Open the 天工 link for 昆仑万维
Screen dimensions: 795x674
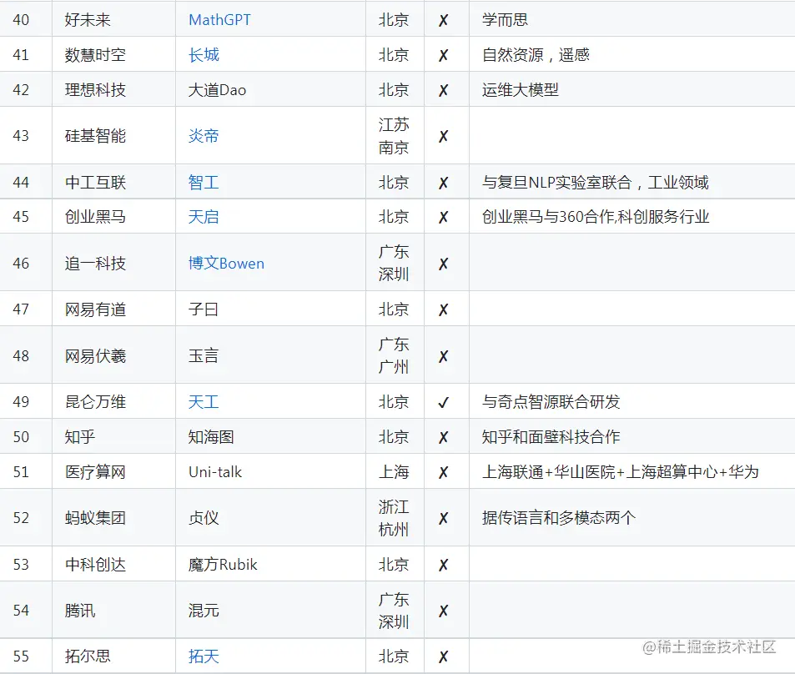[x=203, y=401]
